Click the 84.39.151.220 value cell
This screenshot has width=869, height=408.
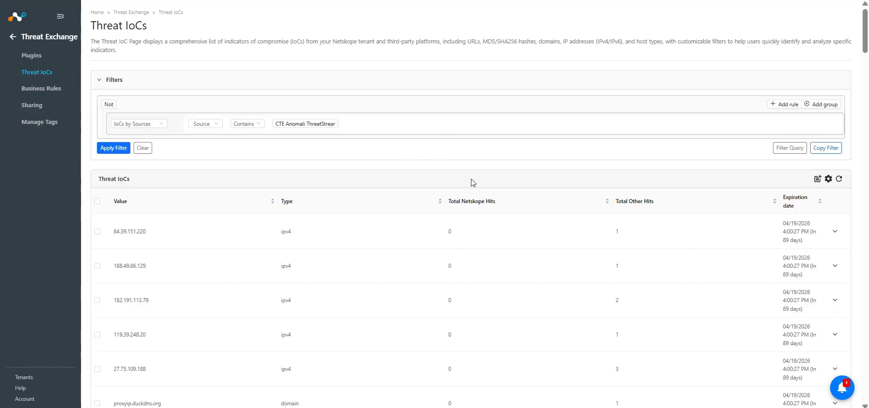(x=130, y=232)
